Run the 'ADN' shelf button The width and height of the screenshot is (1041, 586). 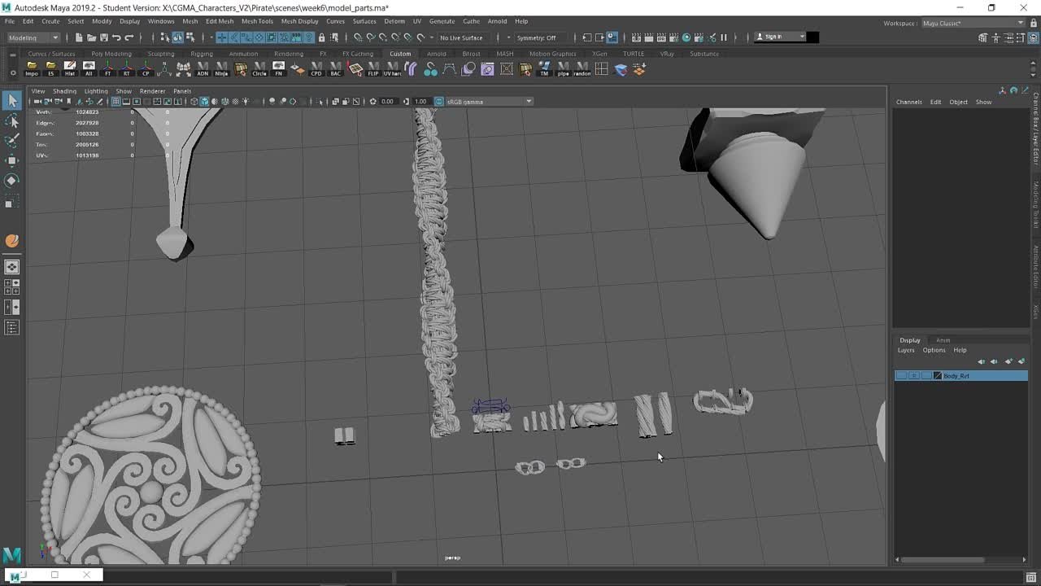tap(203, 69)
